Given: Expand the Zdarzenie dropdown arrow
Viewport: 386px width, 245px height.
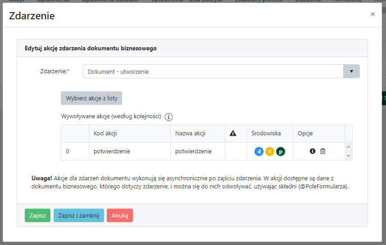Looking at the screenshot, I should (351, 71).
